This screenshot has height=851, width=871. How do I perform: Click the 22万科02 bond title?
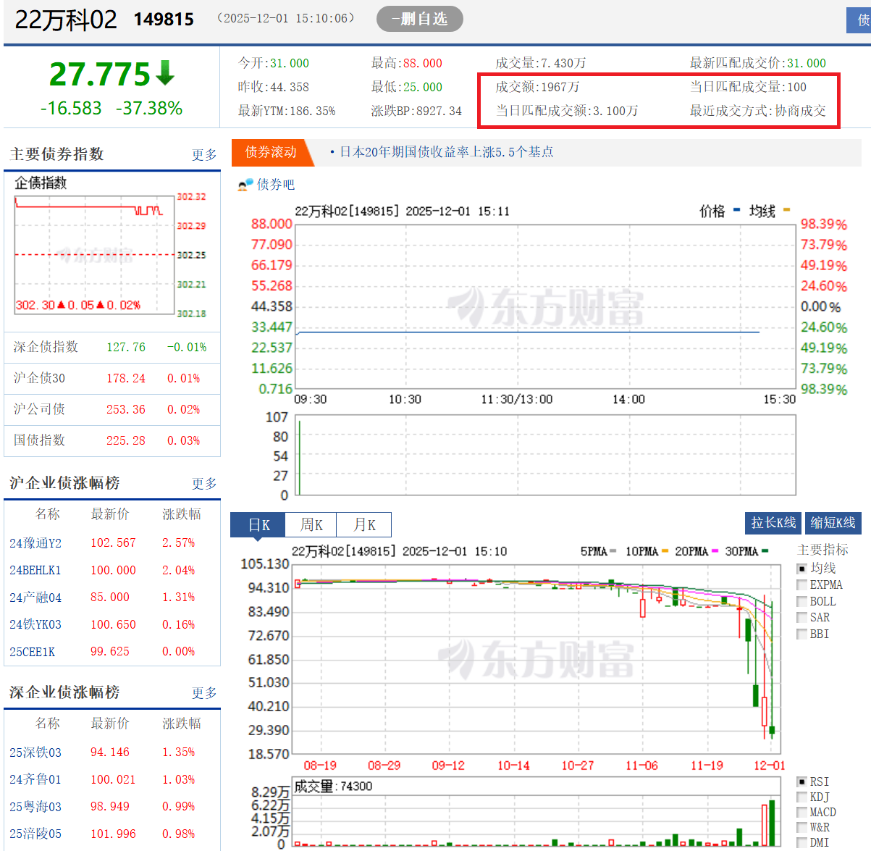tap(66, 20)
